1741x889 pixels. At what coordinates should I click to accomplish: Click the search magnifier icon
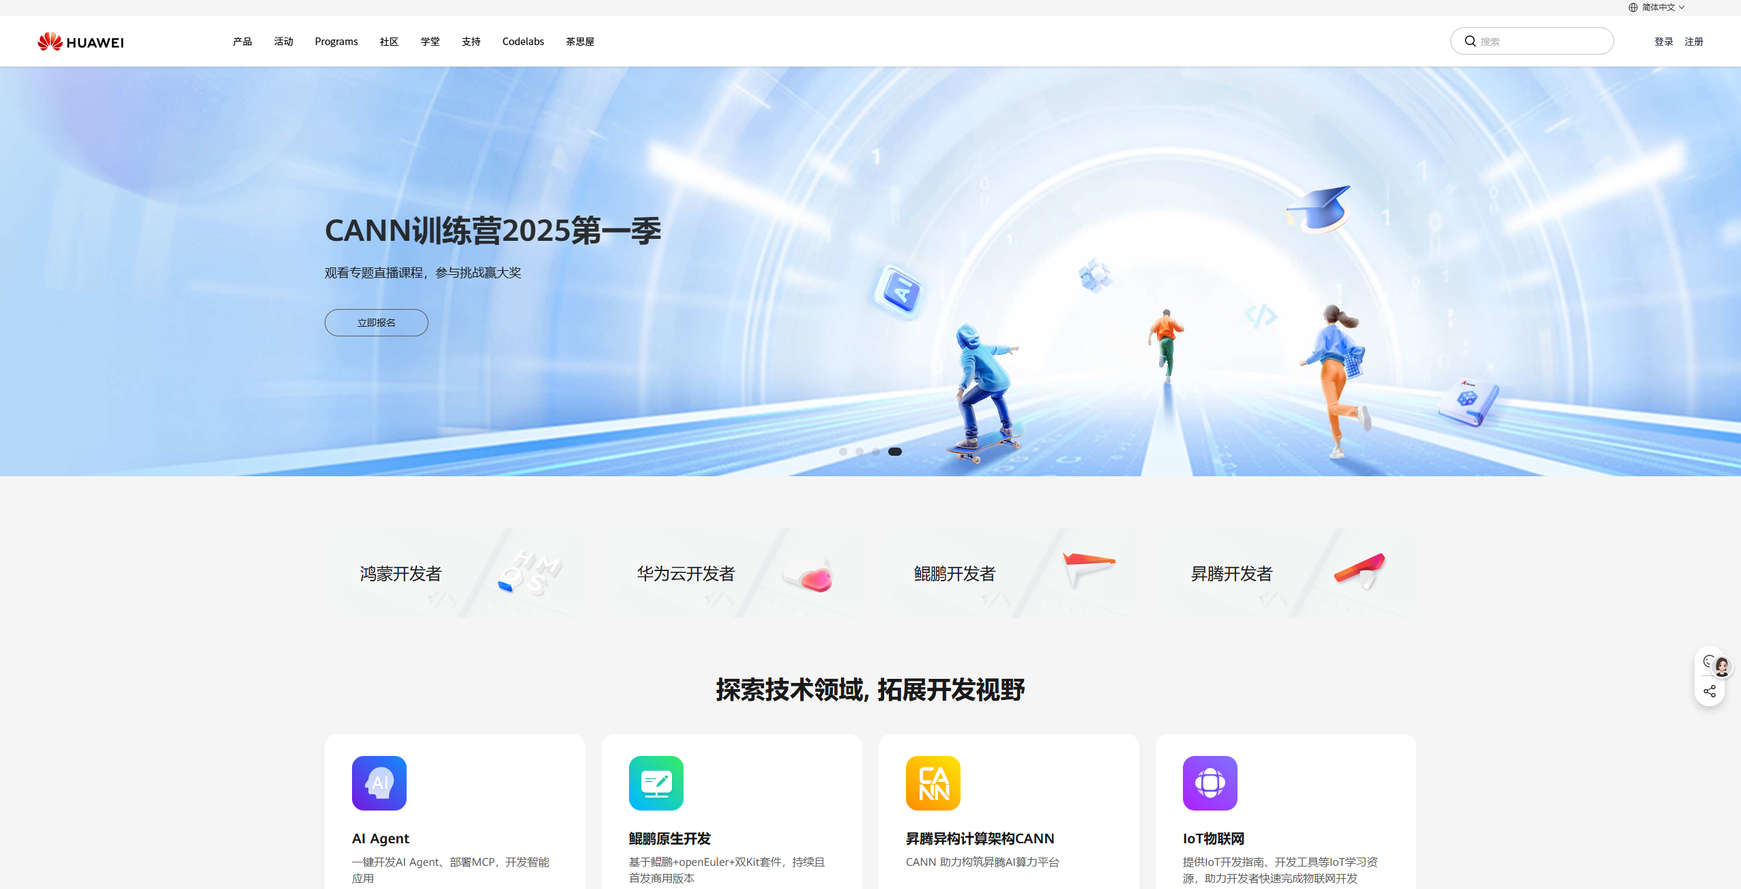pos(1470,41)
